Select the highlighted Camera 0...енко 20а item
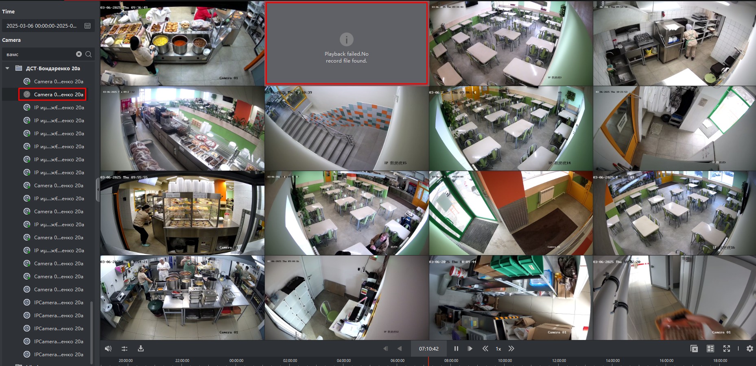Image resolution: width=756 pixels, height=366 pixels. click(52, 94)
